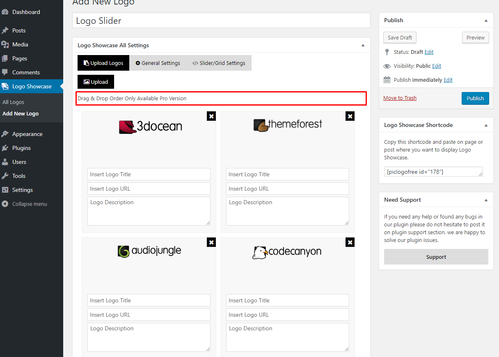Click the Support button
The image size is (499, 357).
point(436,257)
